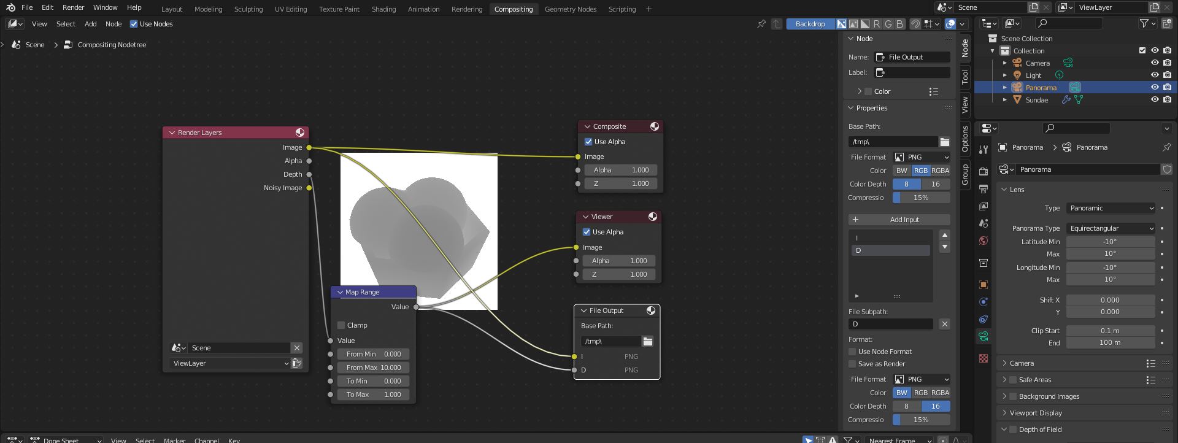Open the Physics properties tab icon
Viewport: 1178px width, 443px height.
pyautogui.click(x=984, y=302)
